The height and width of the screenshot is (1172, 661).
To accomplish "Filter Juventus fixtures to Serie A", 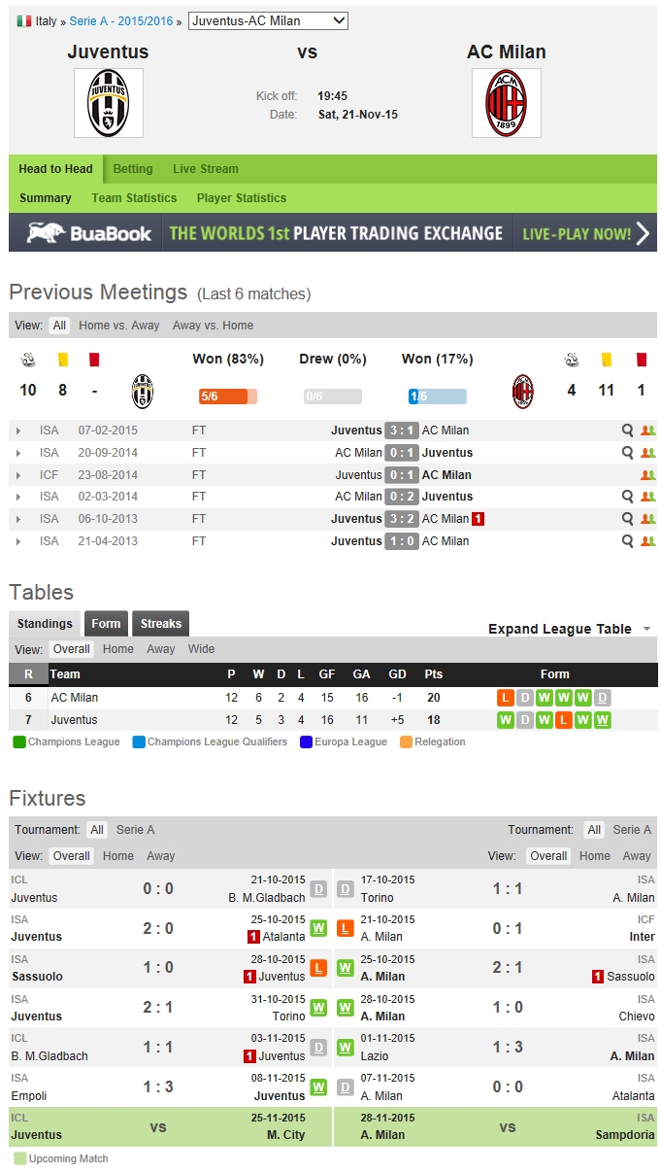I will [x=136, y=830].
